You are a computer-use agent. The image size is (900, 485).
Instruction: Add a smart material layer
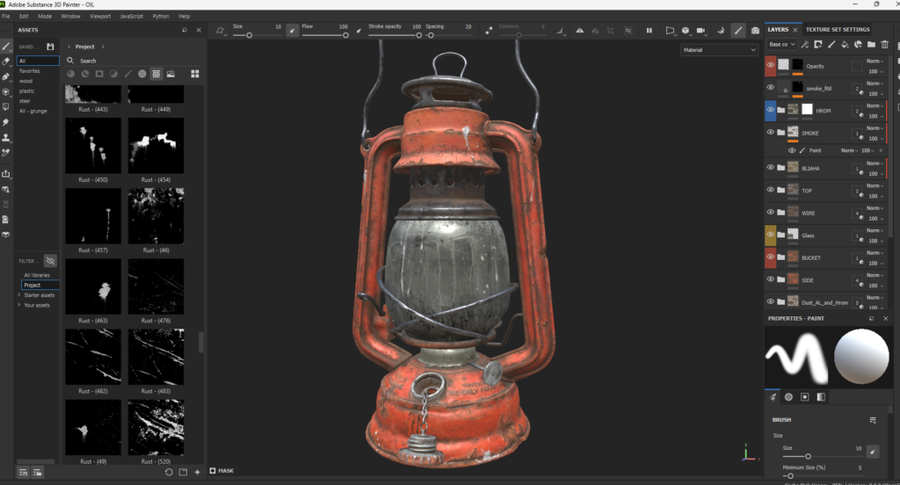pos(858,44)
